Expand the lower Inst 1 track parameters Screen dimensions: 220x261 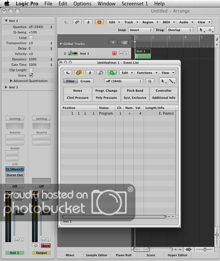6,87
